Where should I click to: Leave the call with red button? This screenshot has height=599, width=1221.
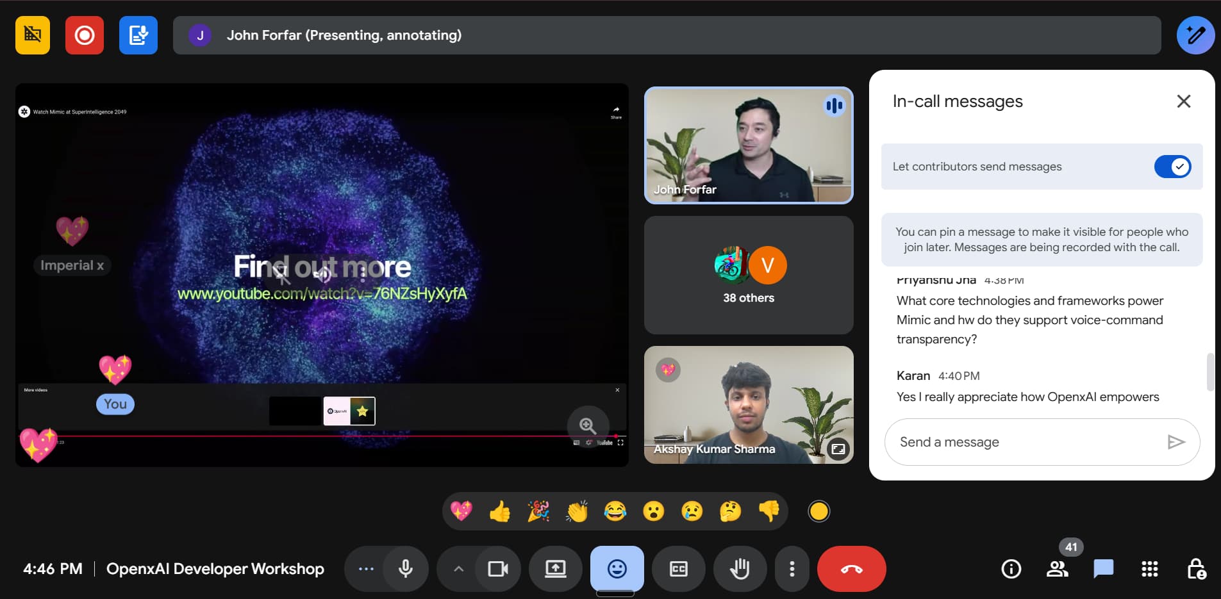[x=851, y=569]
